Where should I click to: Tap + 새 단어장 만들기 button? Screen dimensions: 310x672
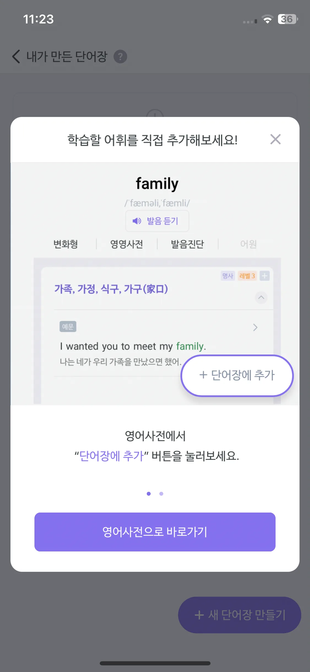(x=239, y=615)
